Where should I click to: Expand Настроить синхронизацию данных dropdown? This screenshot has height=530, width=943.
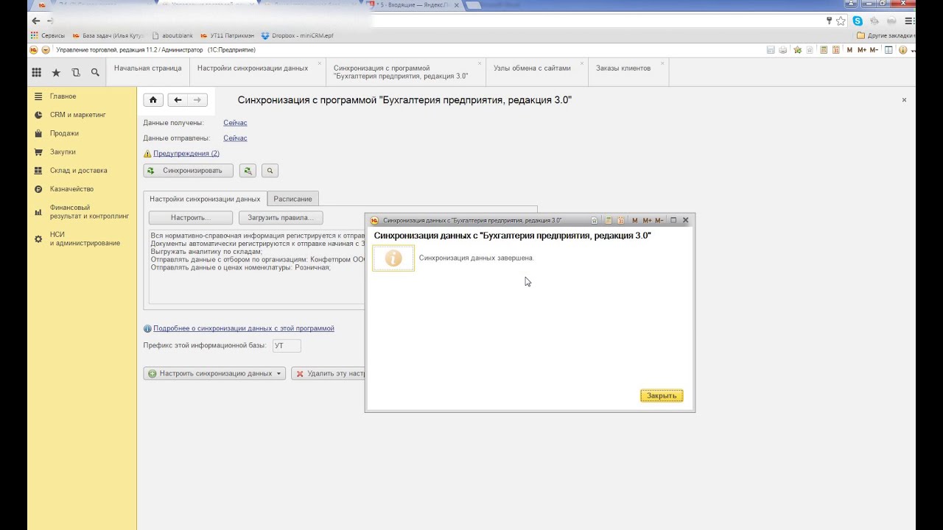[x=278, y=374]
